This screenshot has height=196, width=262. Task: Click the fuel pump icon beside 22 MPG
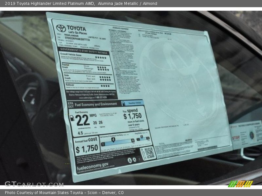point(72,118)
